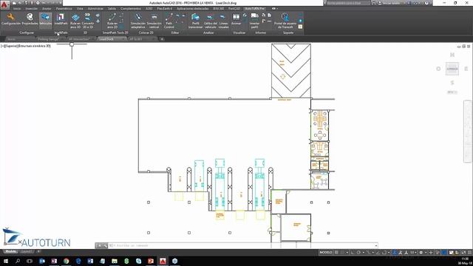473x266 pixels.
Task: Open Windows Start menu
Action: [5, 261]
